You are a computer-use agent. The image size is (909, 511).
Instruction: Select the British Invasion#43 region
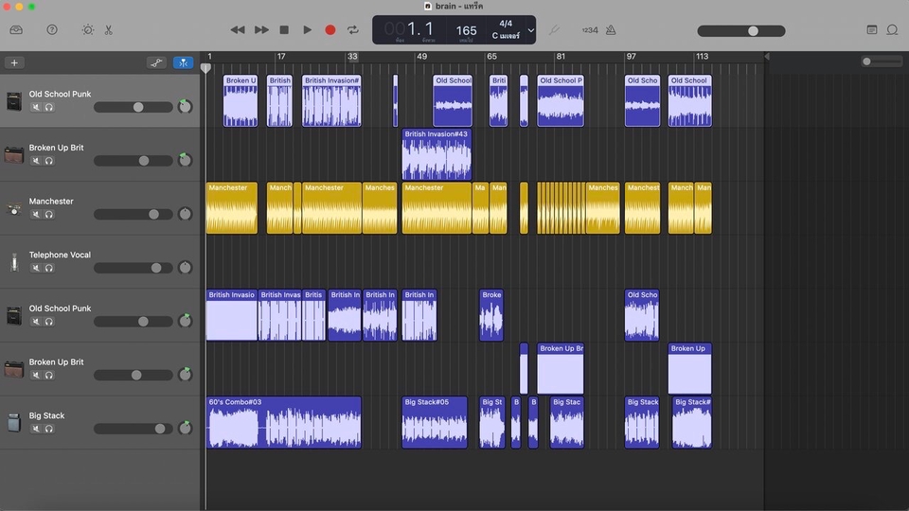[x=437, y=154]
